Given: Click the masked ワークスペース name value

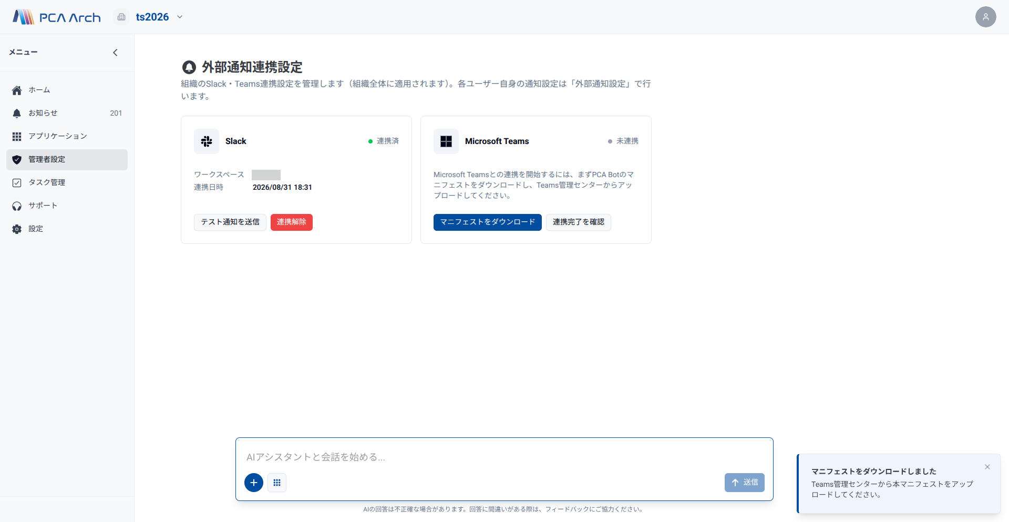Looking at the screenshot, I should point(266,175).
